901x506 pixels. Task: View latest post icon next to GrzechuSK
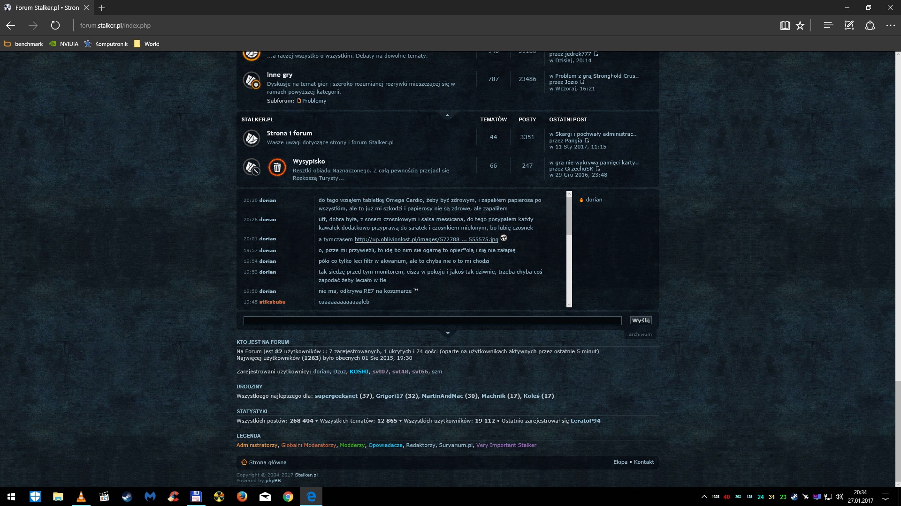click(598, 169)
